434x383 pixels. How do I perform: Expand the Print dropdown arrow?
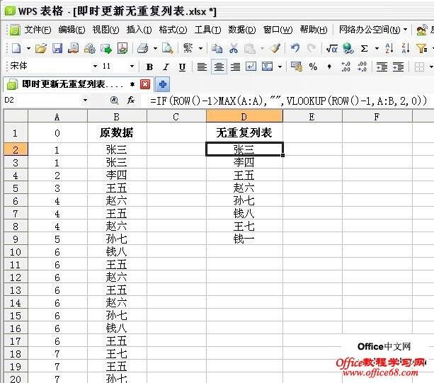[x=155, y=49]
